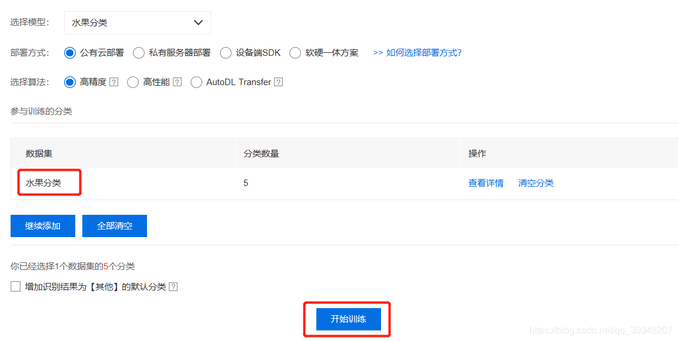This screenshot has width=678, height=341.
Task: Choose the 高精度 algorithm
Action: pos(69,82)
